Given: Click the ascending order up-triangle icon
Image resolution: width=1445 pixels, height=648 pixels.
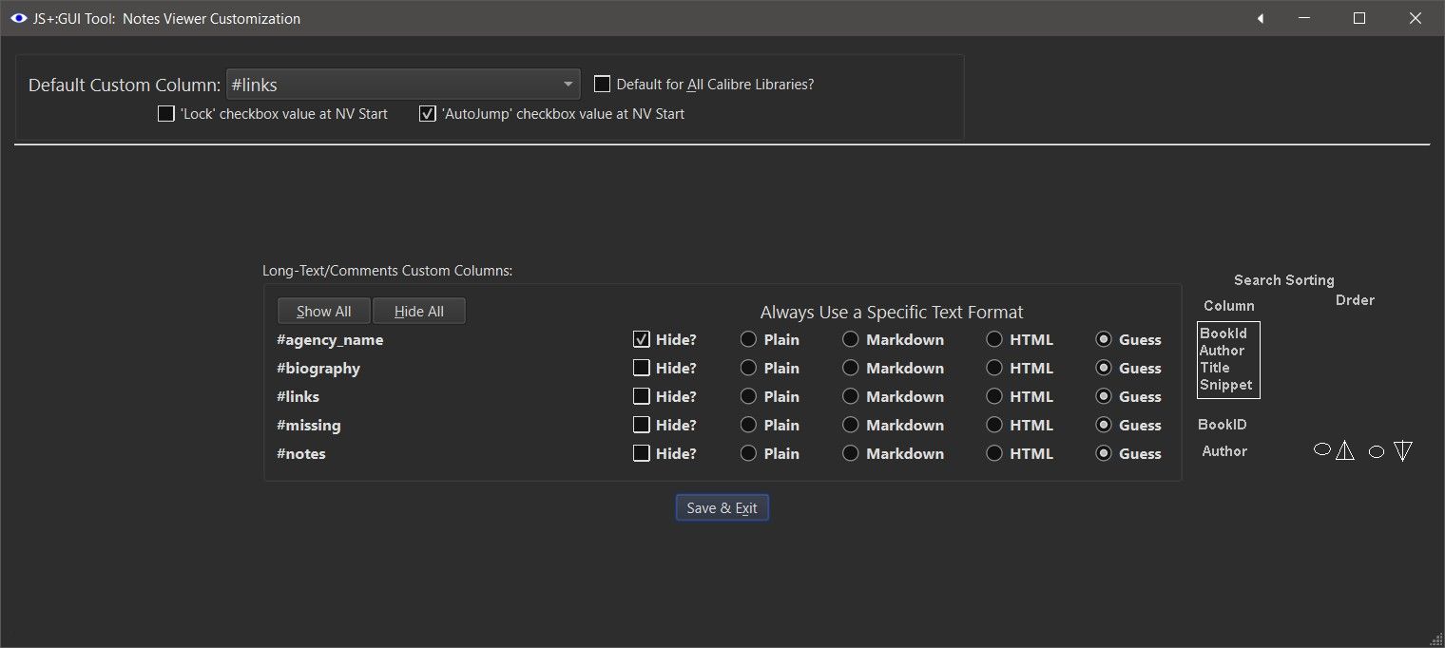Looking at the screenshot, I should 1344,451.
